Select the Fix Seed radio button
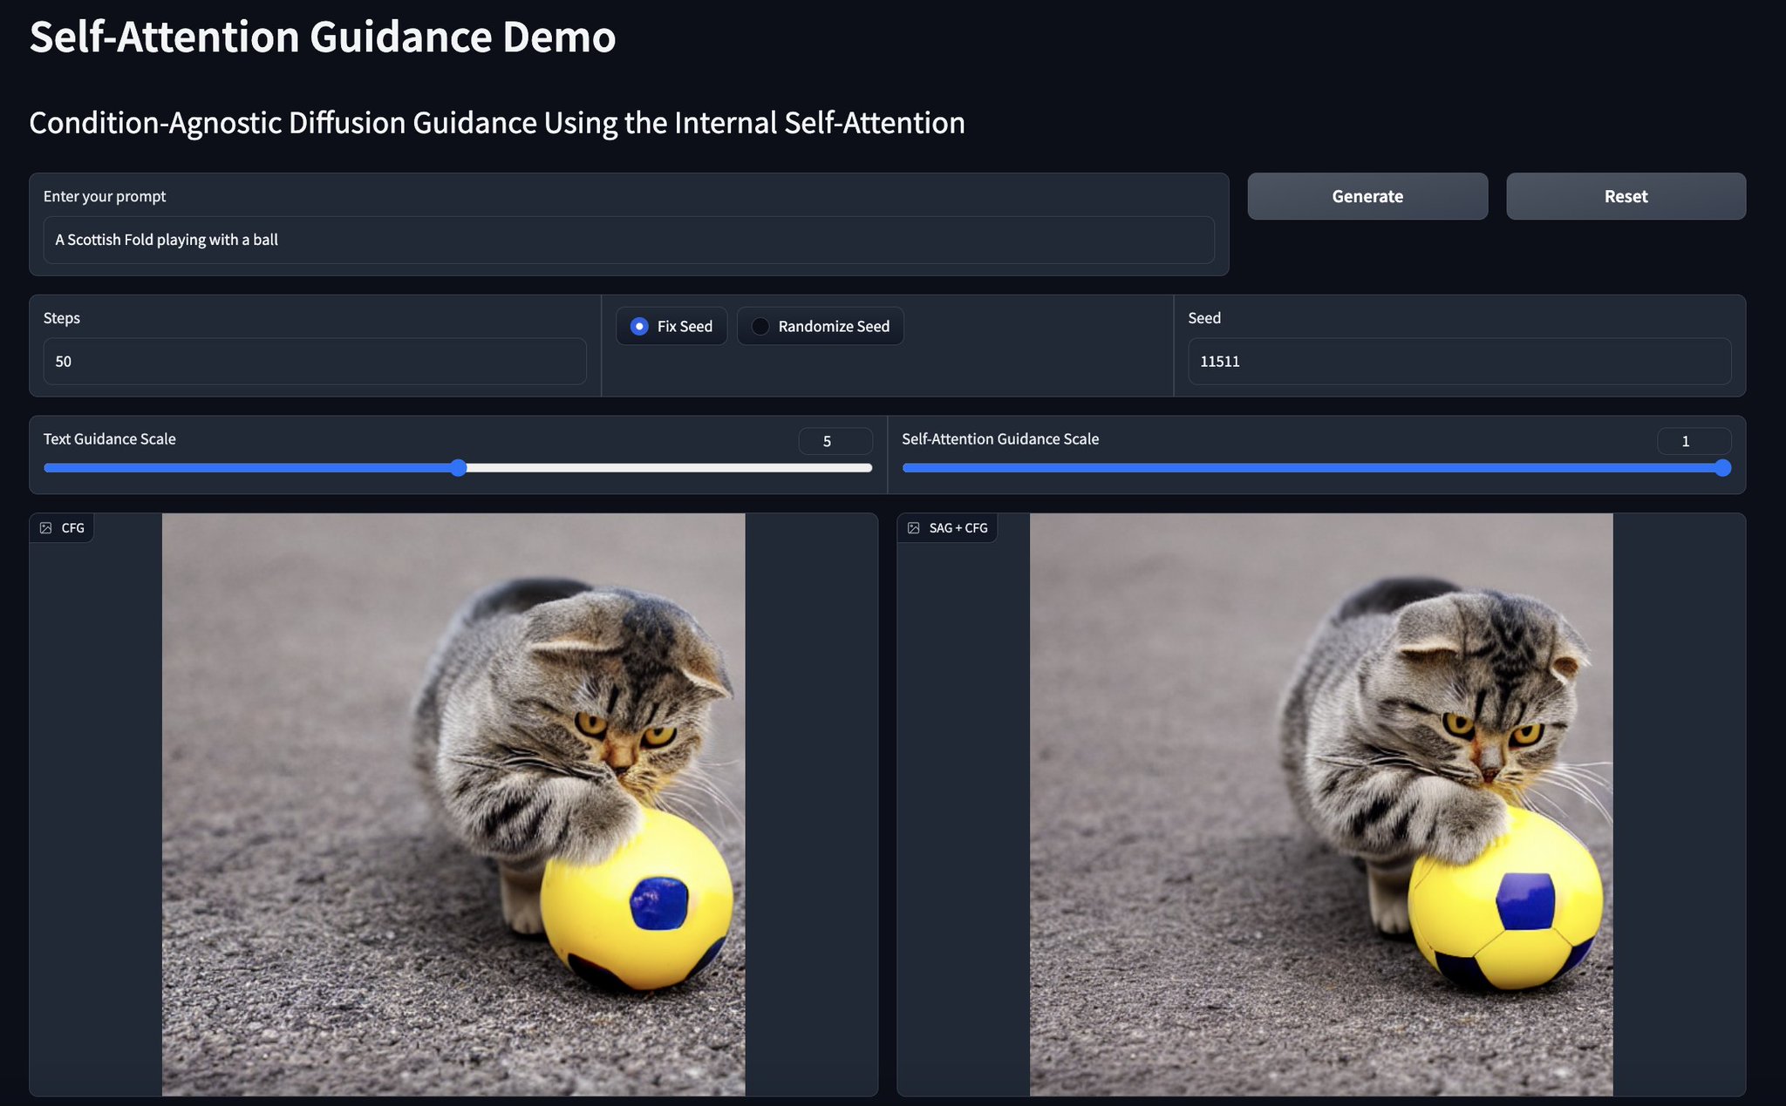The image size is (1786, 1106). [x=639, y=326]
